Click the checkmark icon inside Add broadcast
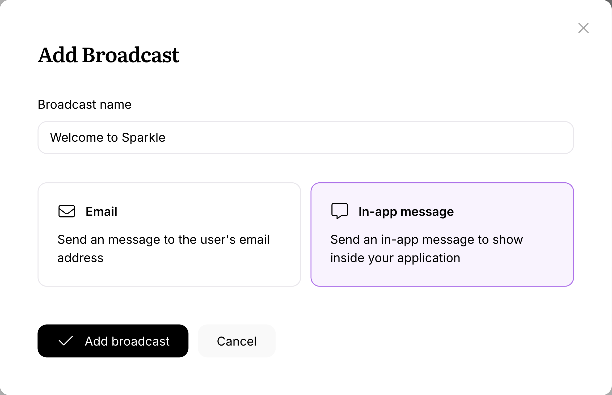This screenshot has height=395, width=612. coord(65,341)
